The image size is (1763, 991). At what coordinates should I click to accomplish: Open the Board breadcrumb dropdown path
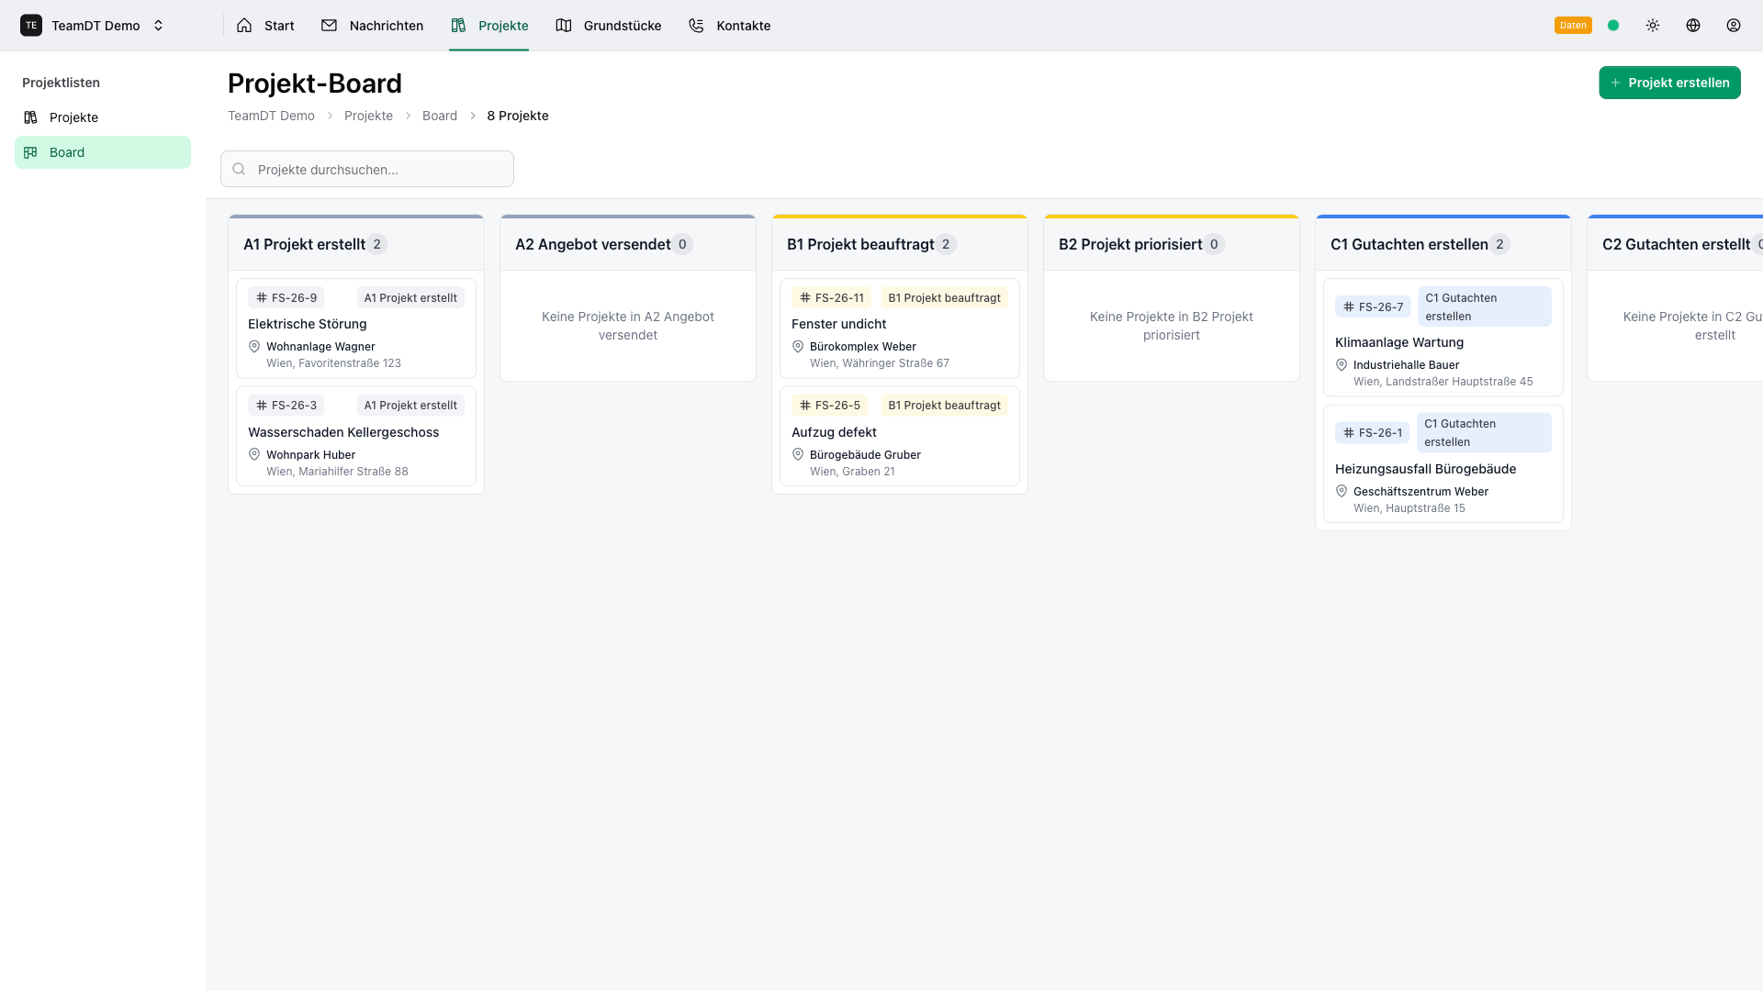[439, 116]
